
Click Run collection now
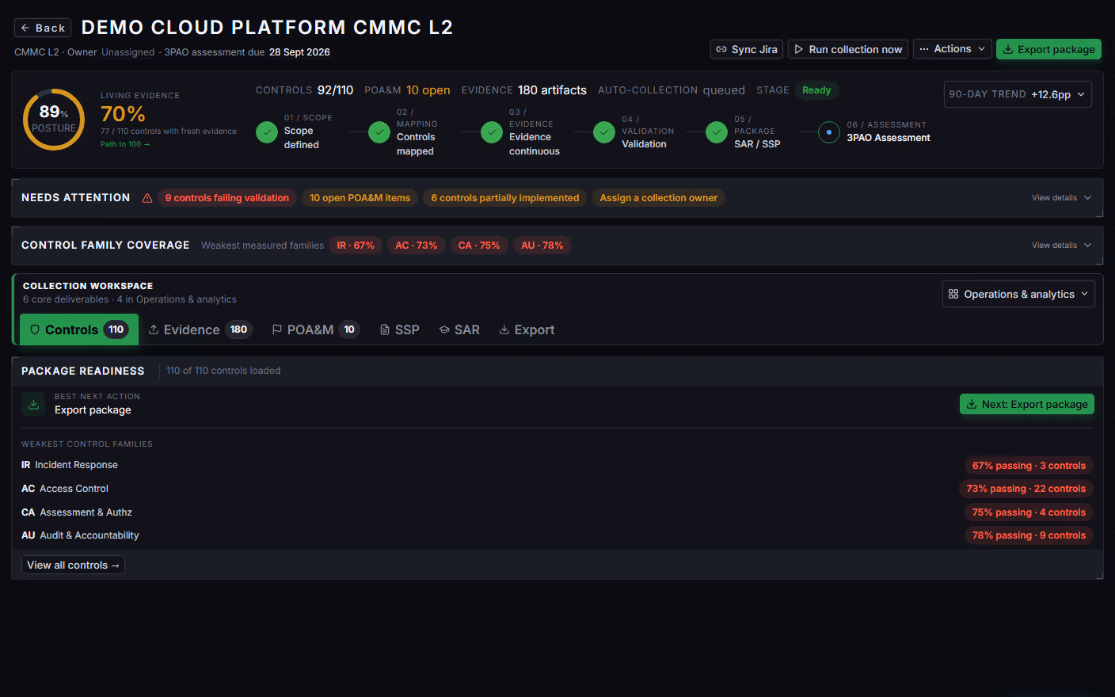[848, 49]
